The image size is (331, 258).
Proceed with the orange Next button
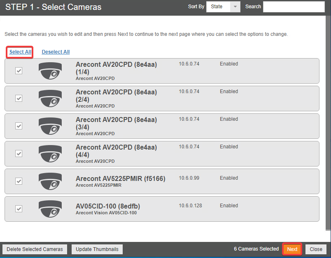coord(292,249)
